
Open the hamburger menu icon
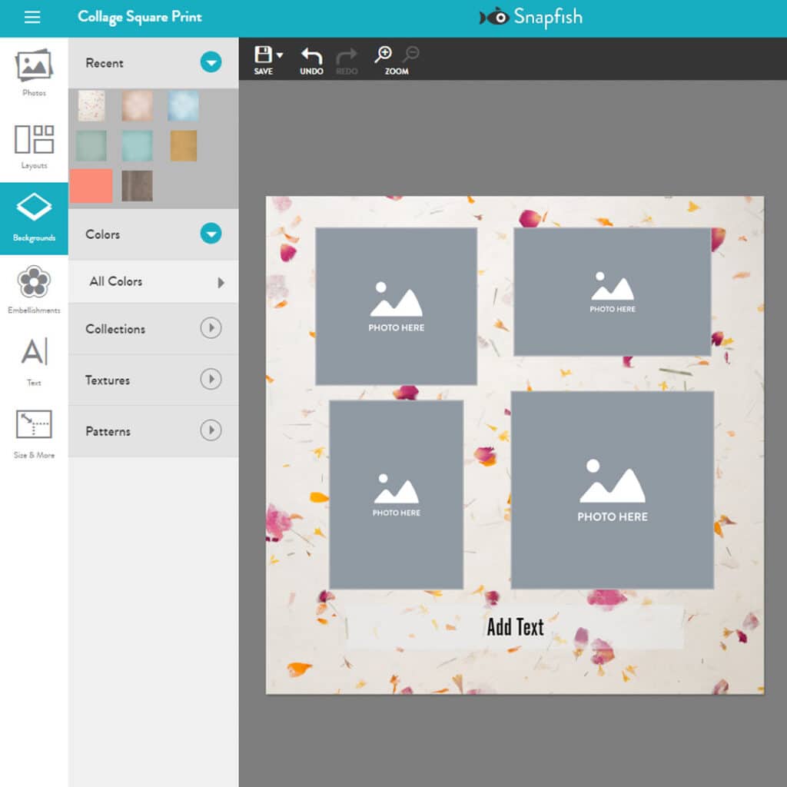coord(32,18)
